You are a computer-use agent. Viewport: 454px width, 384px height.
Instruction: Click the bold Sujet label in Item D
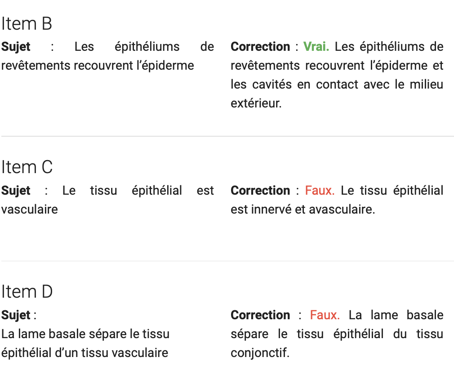pyautogui.click(x=16, y=315)
